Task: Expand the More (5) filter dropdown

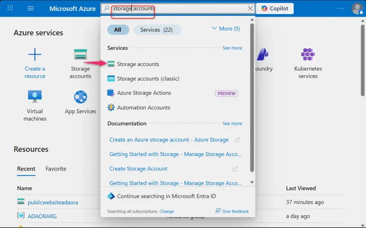Action: tap(226, 29)
